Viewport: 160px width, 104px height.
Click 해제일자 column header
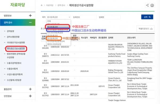point(93,38)
